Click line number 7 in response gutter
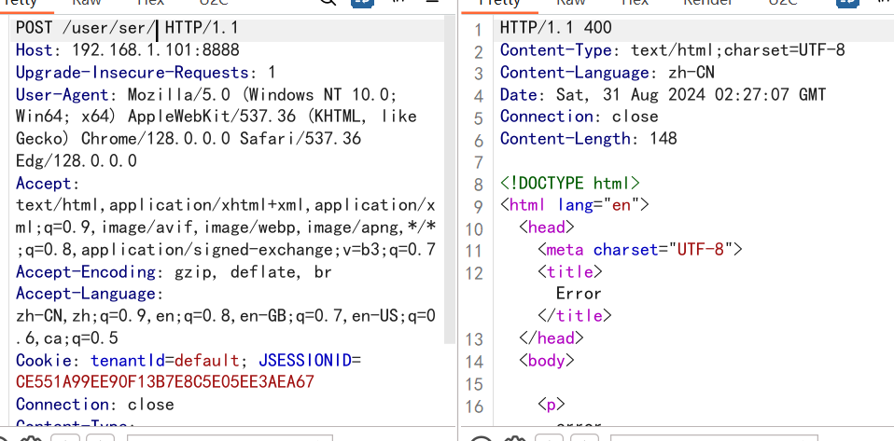894x441 pixels. coord(479,162)
